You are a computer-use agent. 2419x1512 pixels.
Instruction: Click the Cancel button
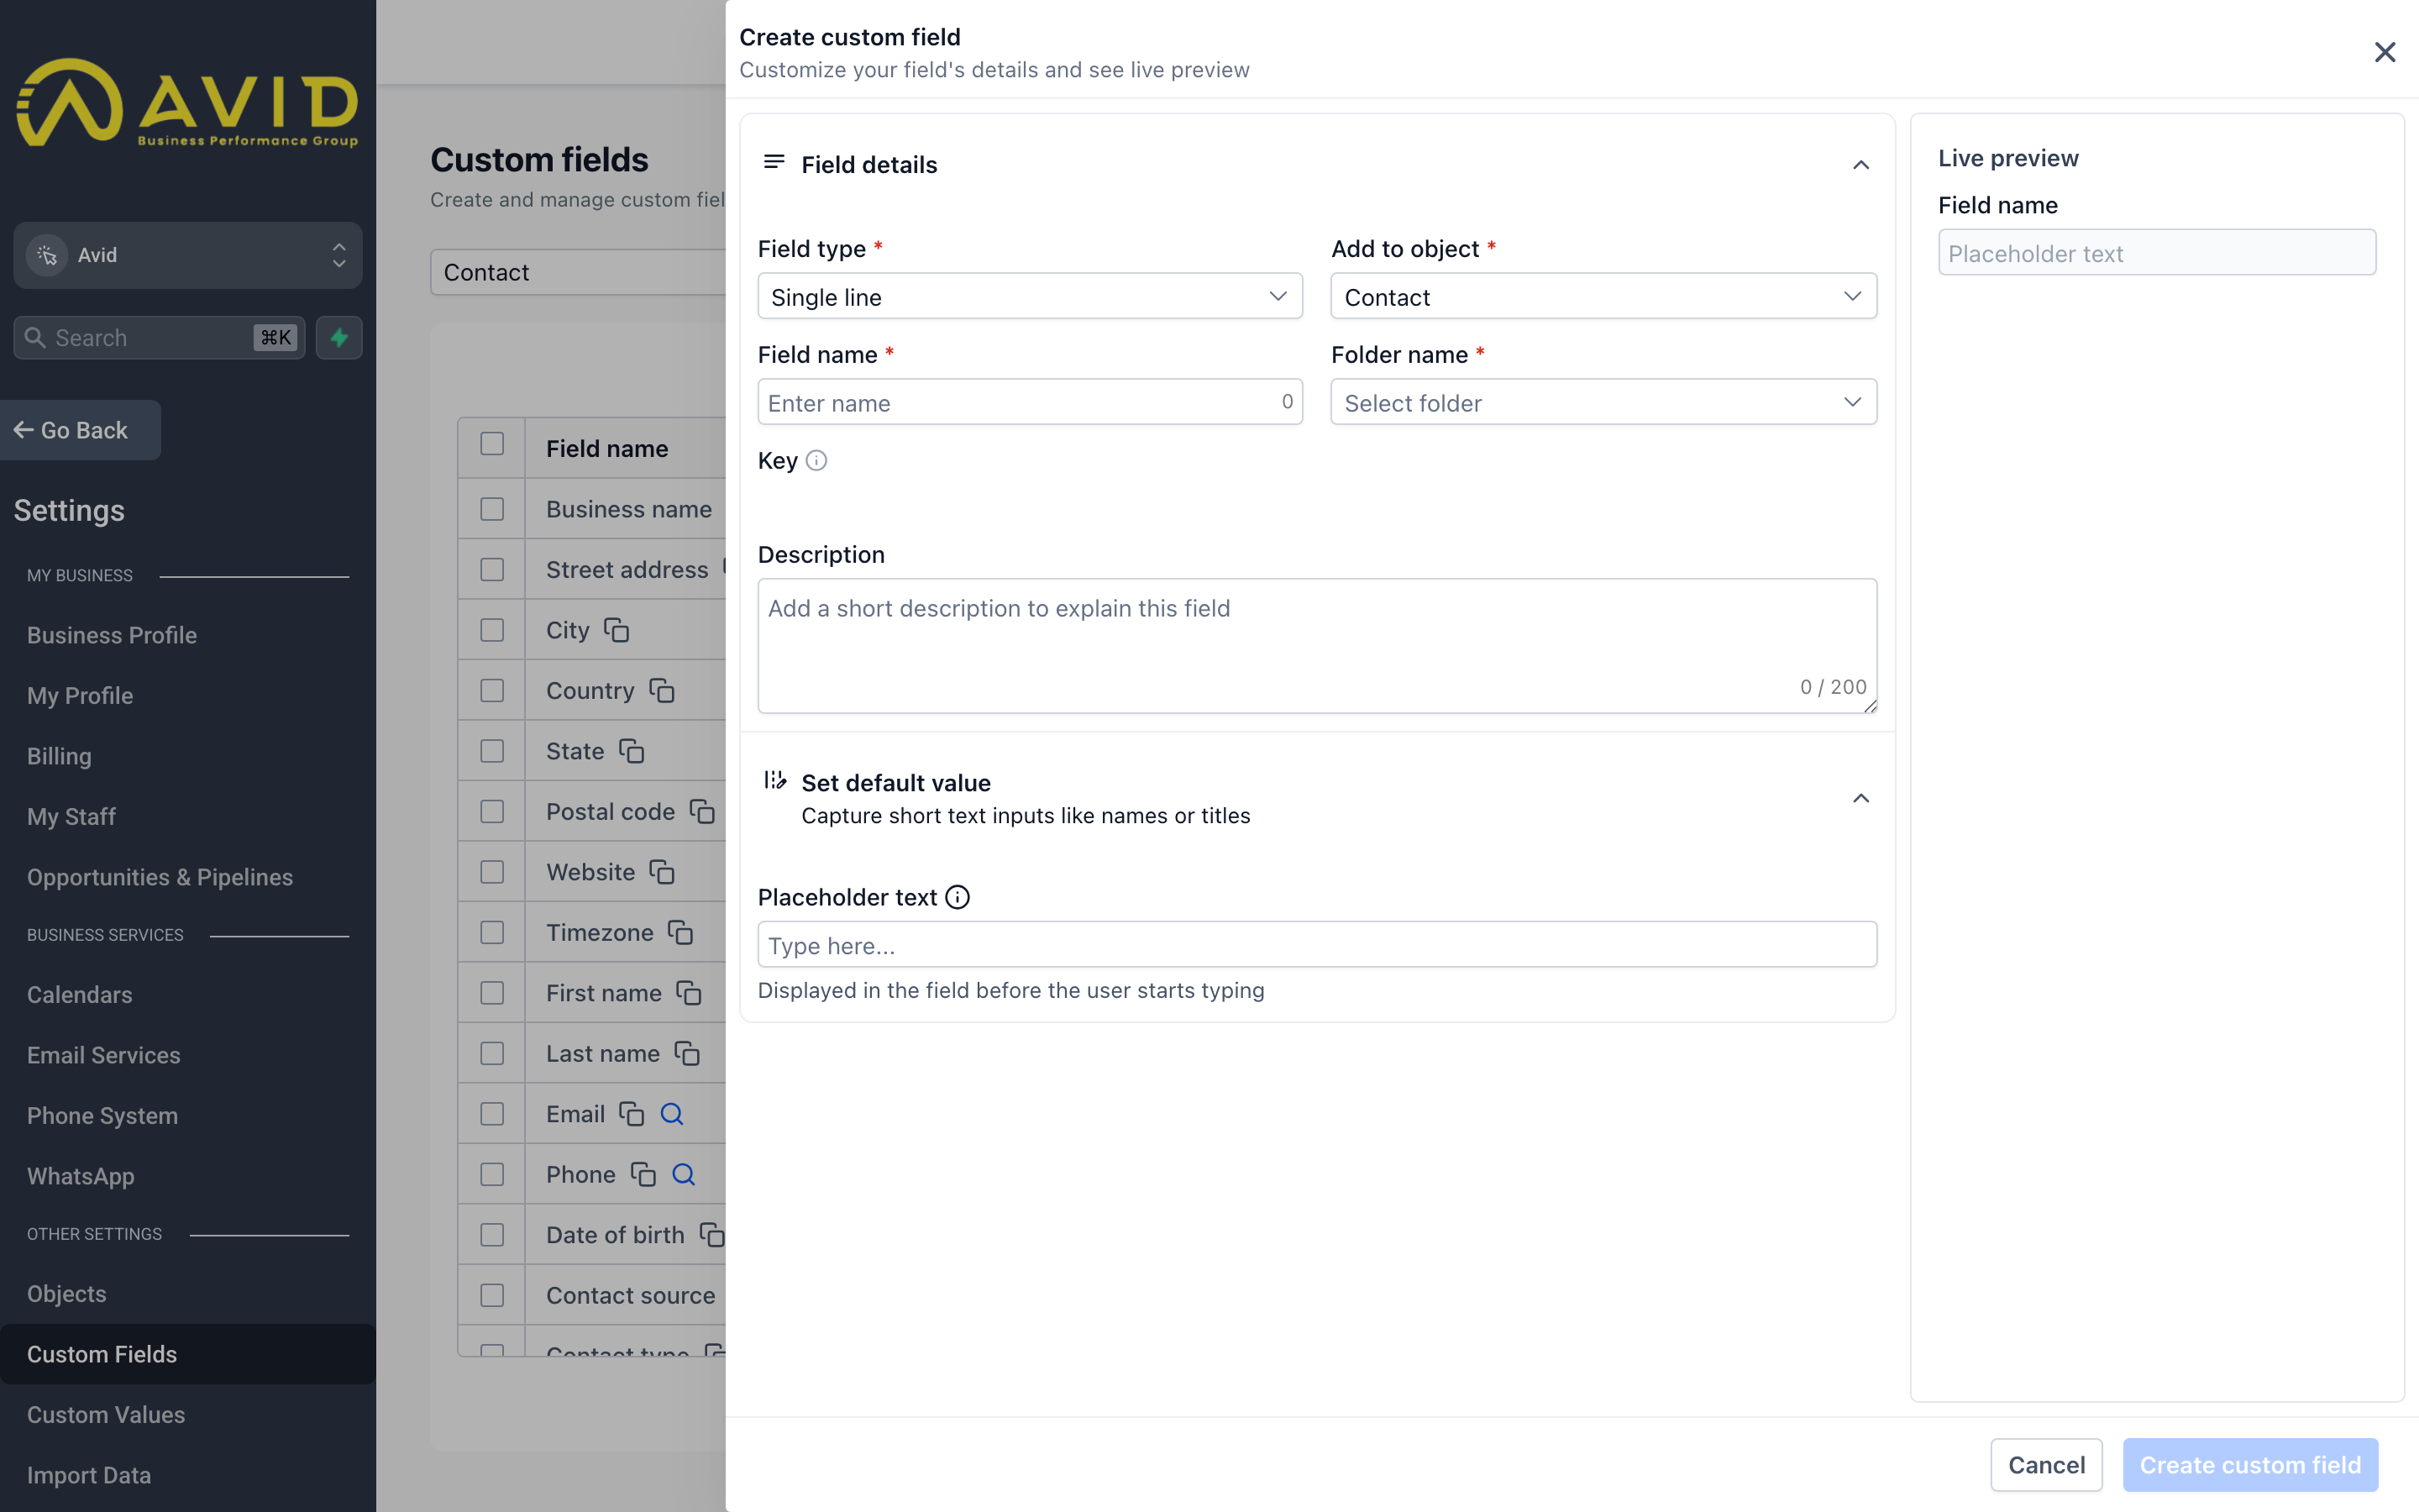[2046, 1465]
